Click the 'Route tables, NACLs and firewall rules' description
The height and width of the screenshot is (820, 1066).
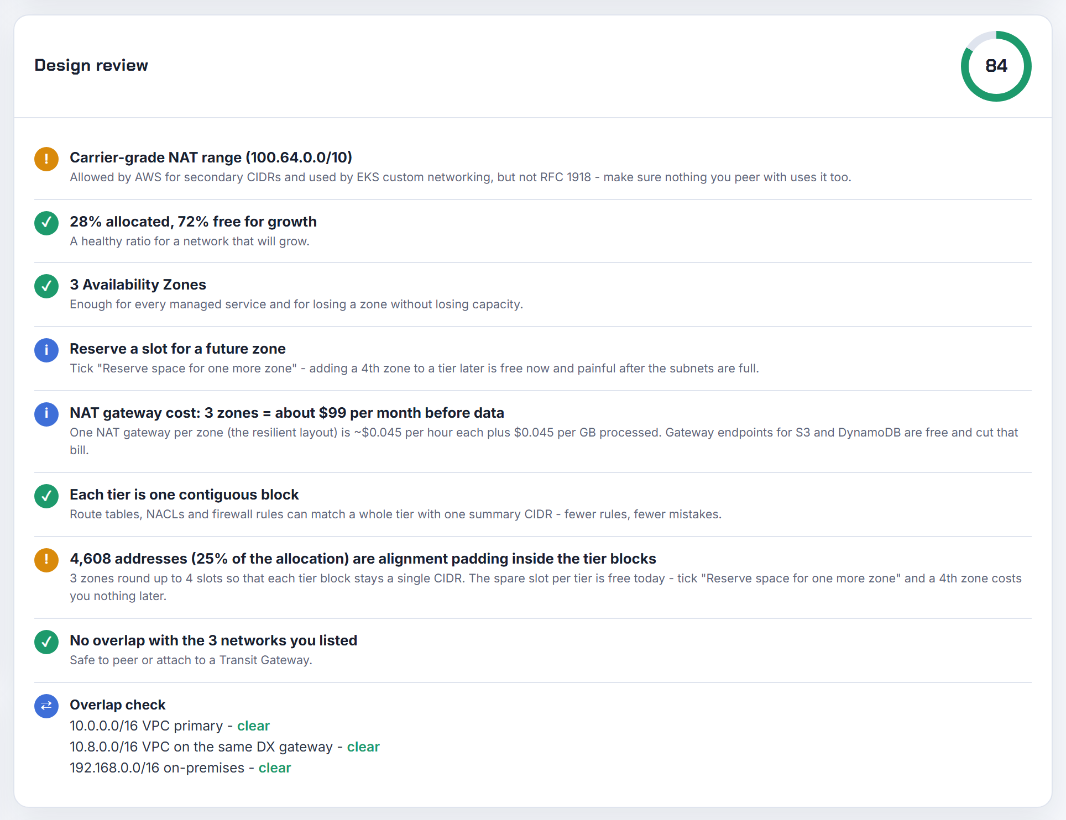[x=396, y=514]
